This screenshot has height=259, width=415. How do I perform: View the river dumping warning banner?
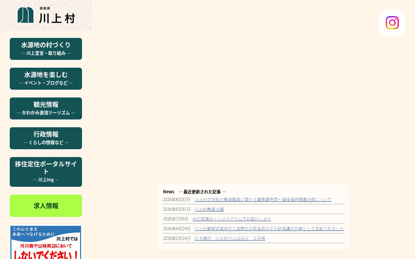[x=46, y=242]
